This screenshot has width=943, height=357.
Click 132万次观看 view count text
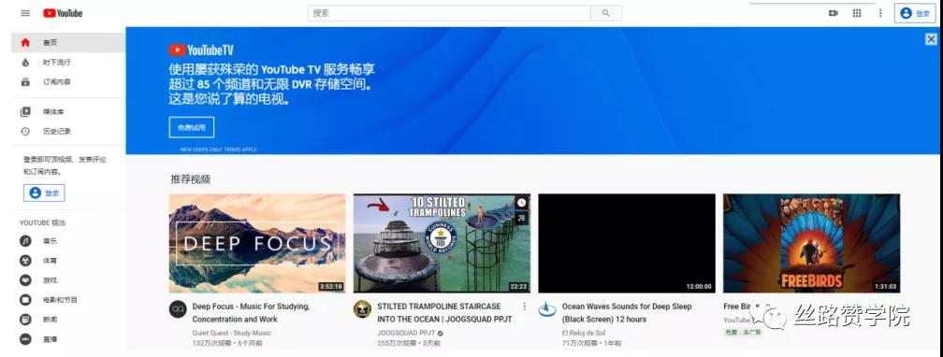coord(211,343)
